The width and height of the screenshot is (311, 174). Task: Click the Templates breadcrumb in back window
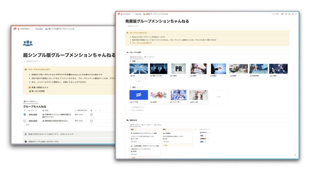click(x=39, y=29)
